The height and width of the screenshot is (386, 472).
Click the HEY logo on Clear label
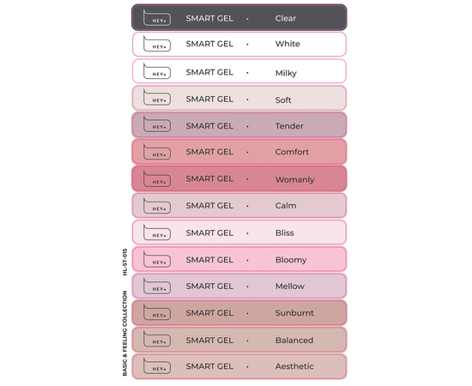[x=157, y=17]
